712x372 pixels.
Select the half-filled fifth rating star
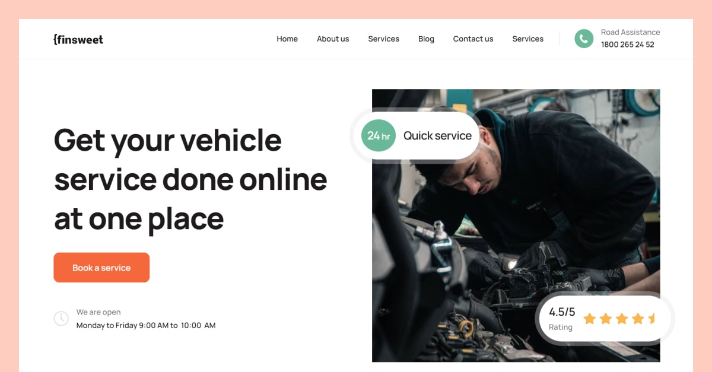[x=651, y=319]
